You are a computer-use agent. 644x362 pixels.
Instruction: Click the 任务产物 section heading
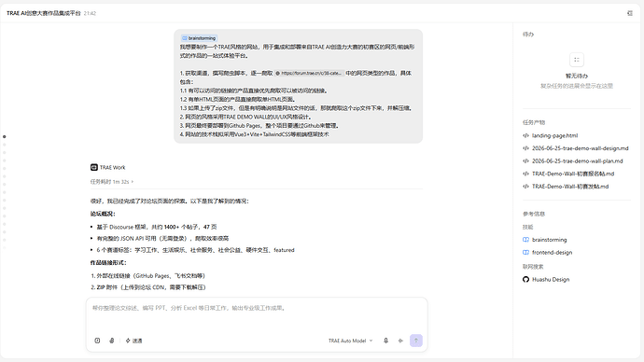[x=534, y=122]
